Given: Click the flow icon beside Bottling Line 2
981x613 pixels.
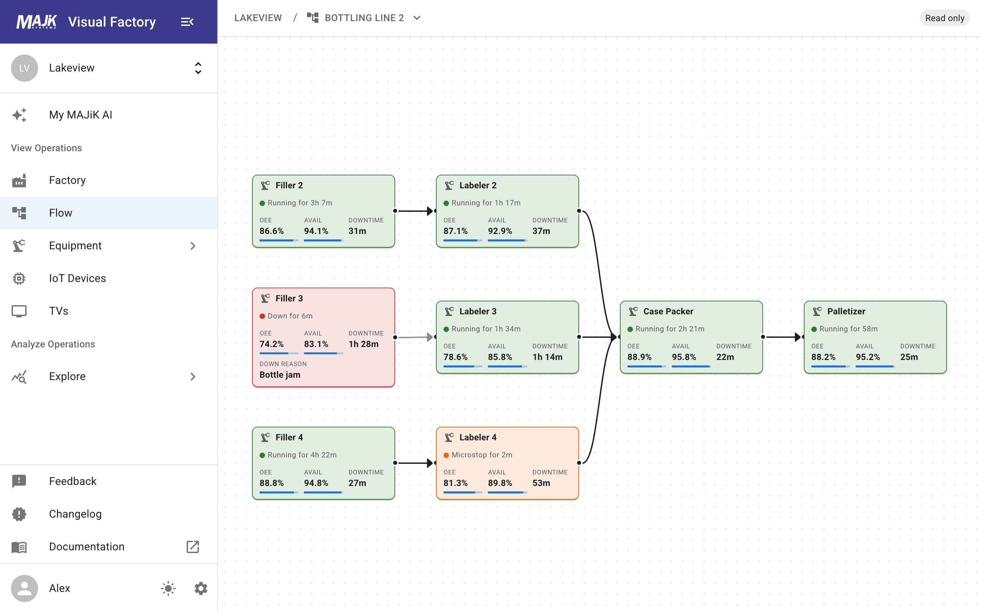Looking at the screenshot, I should (x=313, y=18).
